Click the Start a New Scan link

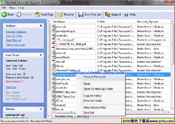15,45
